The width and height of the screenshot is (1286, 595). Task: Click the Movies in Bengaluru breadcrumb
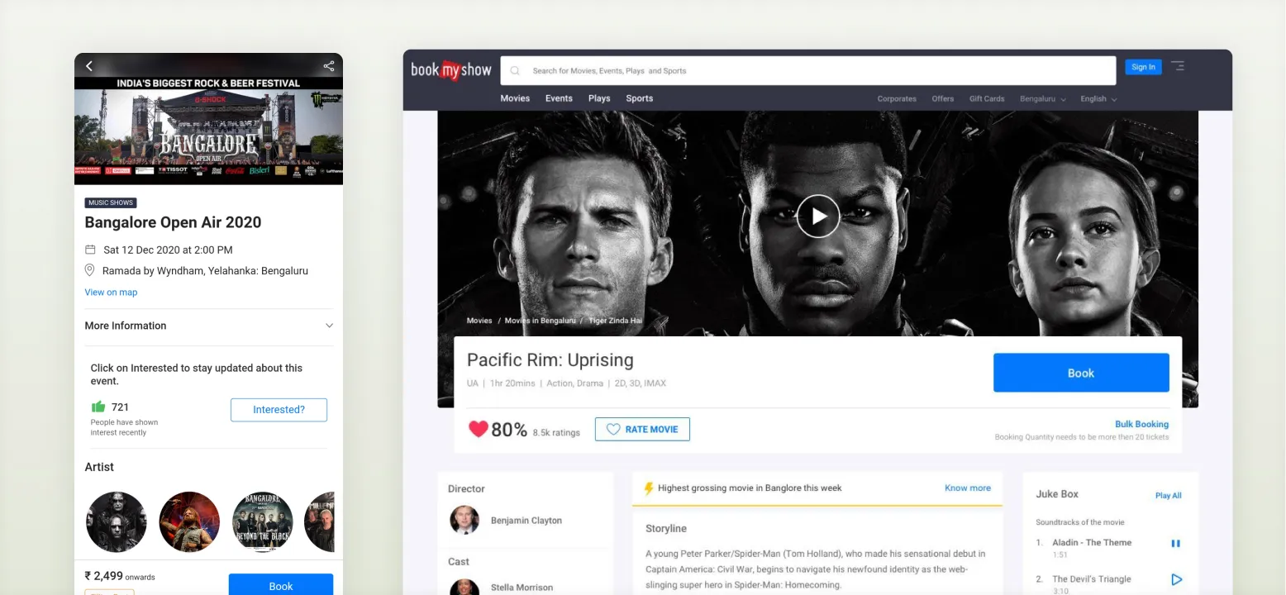click(x=541, y=321)
